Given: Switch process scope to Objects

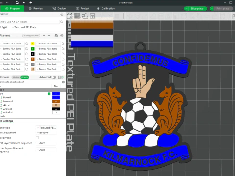Looking at the screenshot, I should pyautogui.click(x=24, y=77).
